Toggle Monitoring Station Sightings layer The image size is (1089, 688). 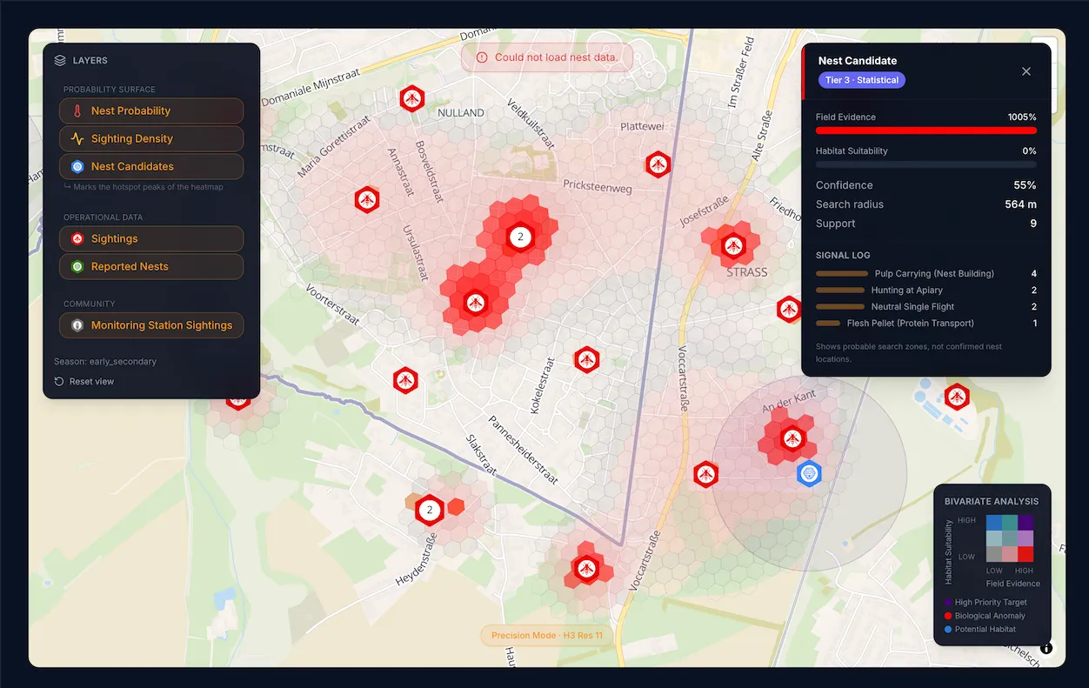tap(151, 325)
